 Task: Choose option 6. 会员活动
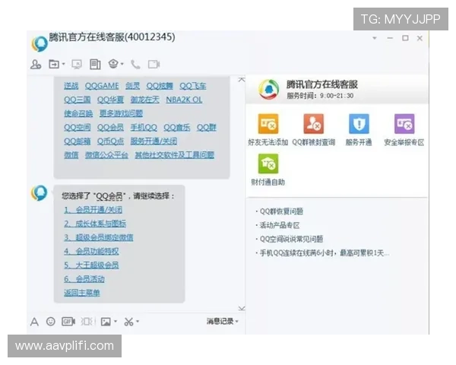84,279
